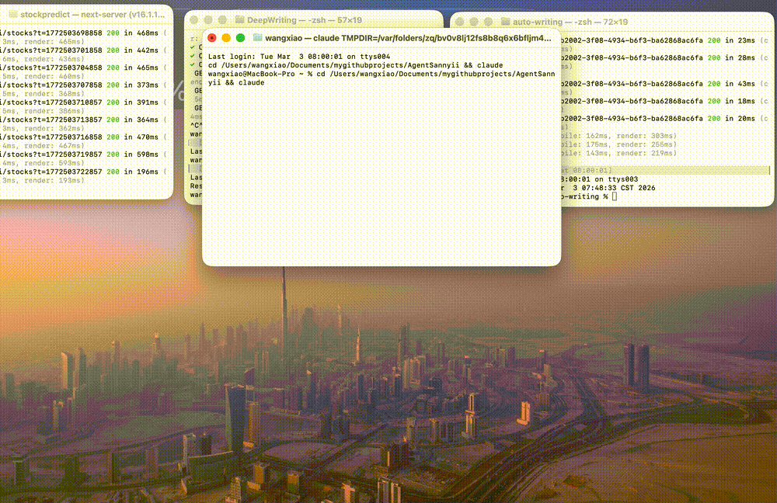Click the inactive close button of DeepWriting window
Screen dimensions: 777x503
click(x=194, y=20)
